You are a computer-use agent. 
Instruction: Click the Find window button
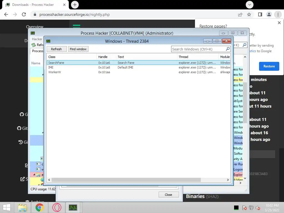[x=78, y=49]
